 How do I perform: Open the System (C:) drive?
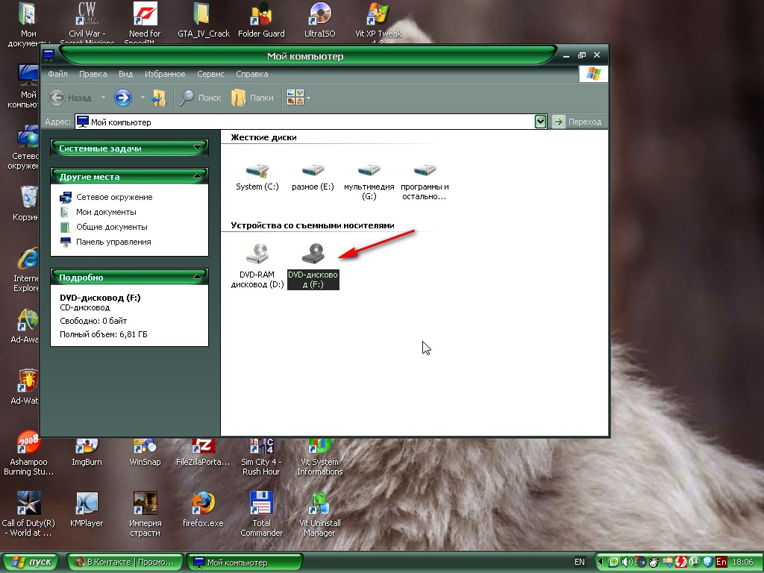(257, 178)
